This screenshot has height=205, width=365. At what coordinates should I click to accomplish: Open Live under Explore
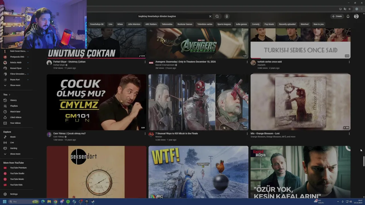(x=12, y=143)
